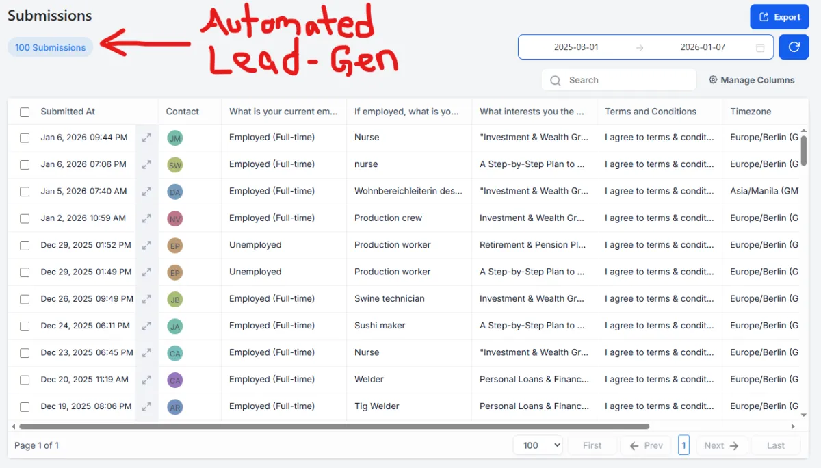Open the SW contact avatar

(175, 165)
